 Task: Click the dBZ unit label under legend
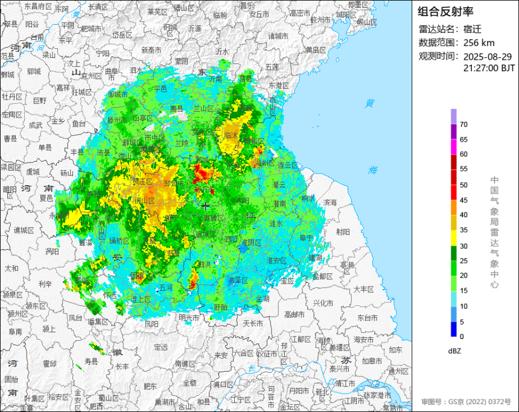pyautogui.click(x=454, y=351)
